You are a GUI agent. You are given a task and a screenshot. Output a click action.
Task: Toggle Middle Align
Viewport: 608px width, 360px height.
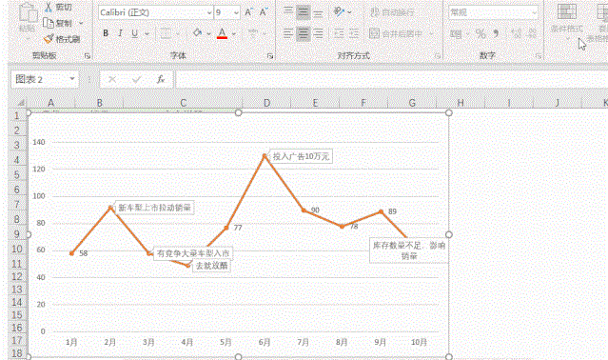click(304, 12)
